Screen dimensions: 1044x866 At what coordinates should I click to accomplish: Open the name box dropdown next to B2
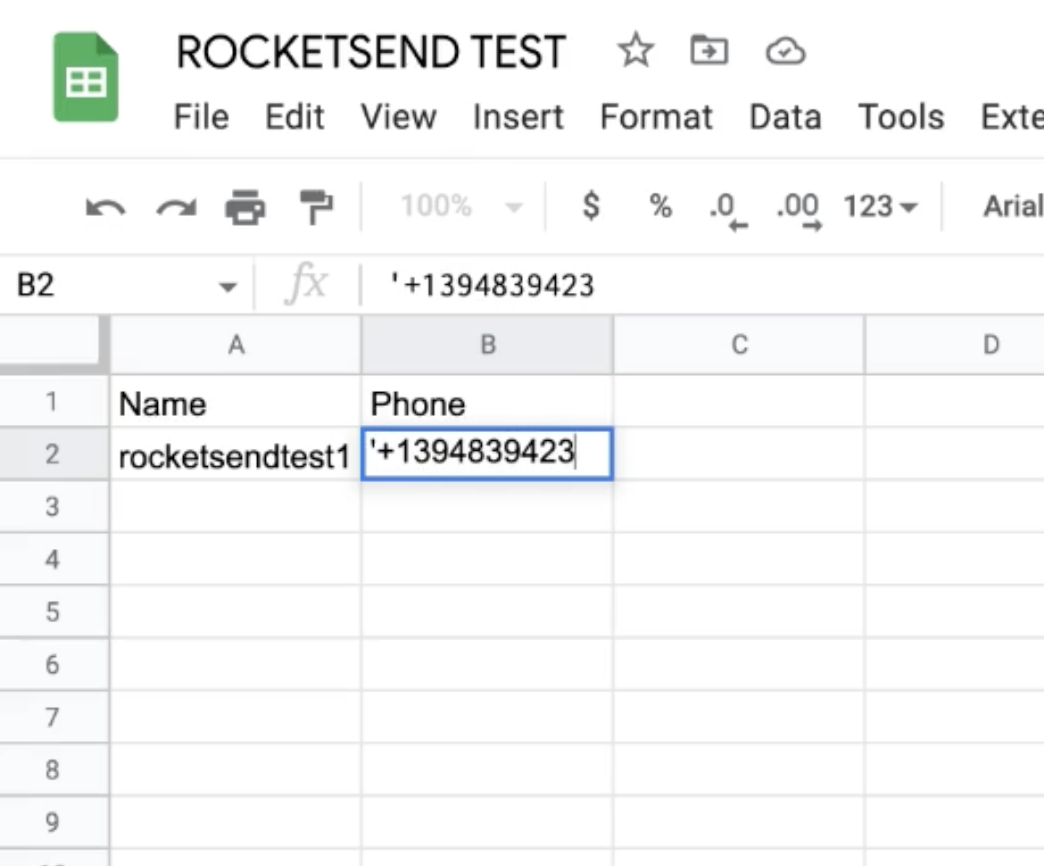pos(228,286)
